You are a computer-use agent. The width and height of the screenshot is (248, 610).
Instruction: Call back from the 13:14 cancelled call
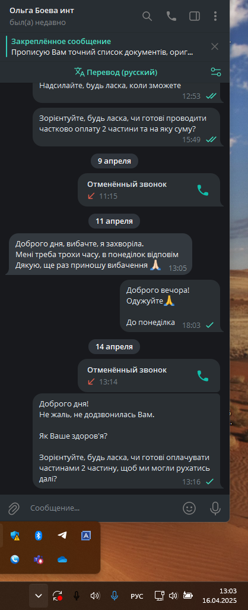[x=202, y=376]
